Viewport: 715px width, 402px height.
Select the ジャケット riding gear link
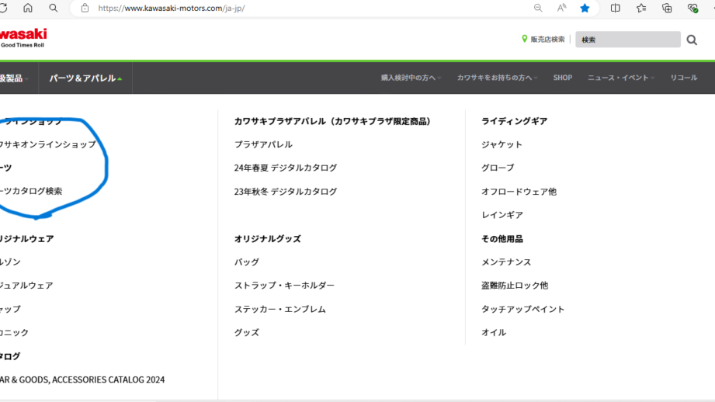click(502, 144)
